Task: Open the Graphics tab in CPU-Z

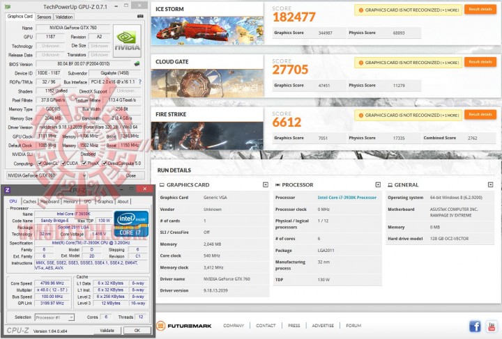Action: (x=105, y=202)
